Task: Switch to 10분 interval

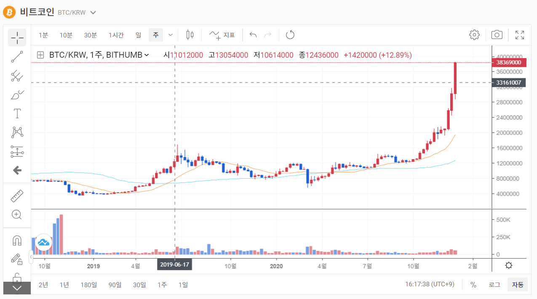Action: click(66, 35)
